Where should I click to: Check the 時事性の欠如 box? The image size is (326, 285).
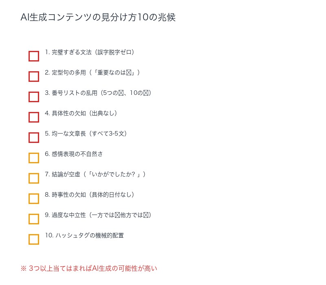pos(34,199)
